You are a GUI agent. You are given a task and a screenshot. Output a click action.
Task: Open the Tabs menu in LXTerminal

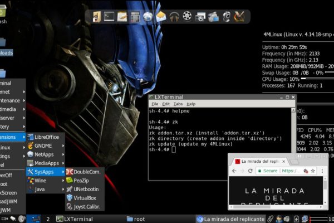[x=178, y=104]
